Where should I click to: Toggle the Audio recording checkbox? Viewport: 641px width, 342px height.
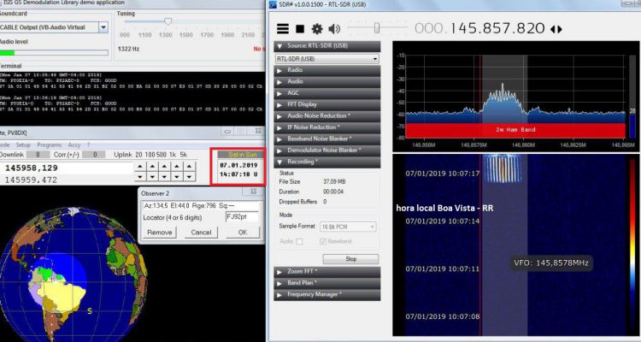click(299, 241)
